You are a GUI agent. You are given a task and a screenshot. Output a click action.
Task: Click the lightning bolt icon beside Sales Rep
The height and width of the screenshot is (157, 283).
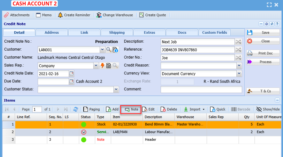(103, 66)
